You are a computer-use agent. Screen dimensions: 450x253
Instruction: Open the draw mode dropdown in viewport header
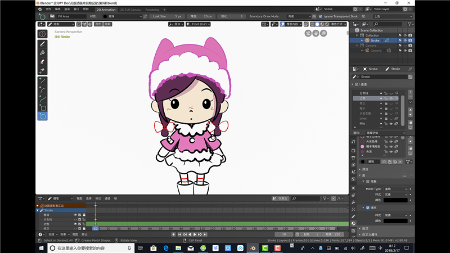pos(61,24)
